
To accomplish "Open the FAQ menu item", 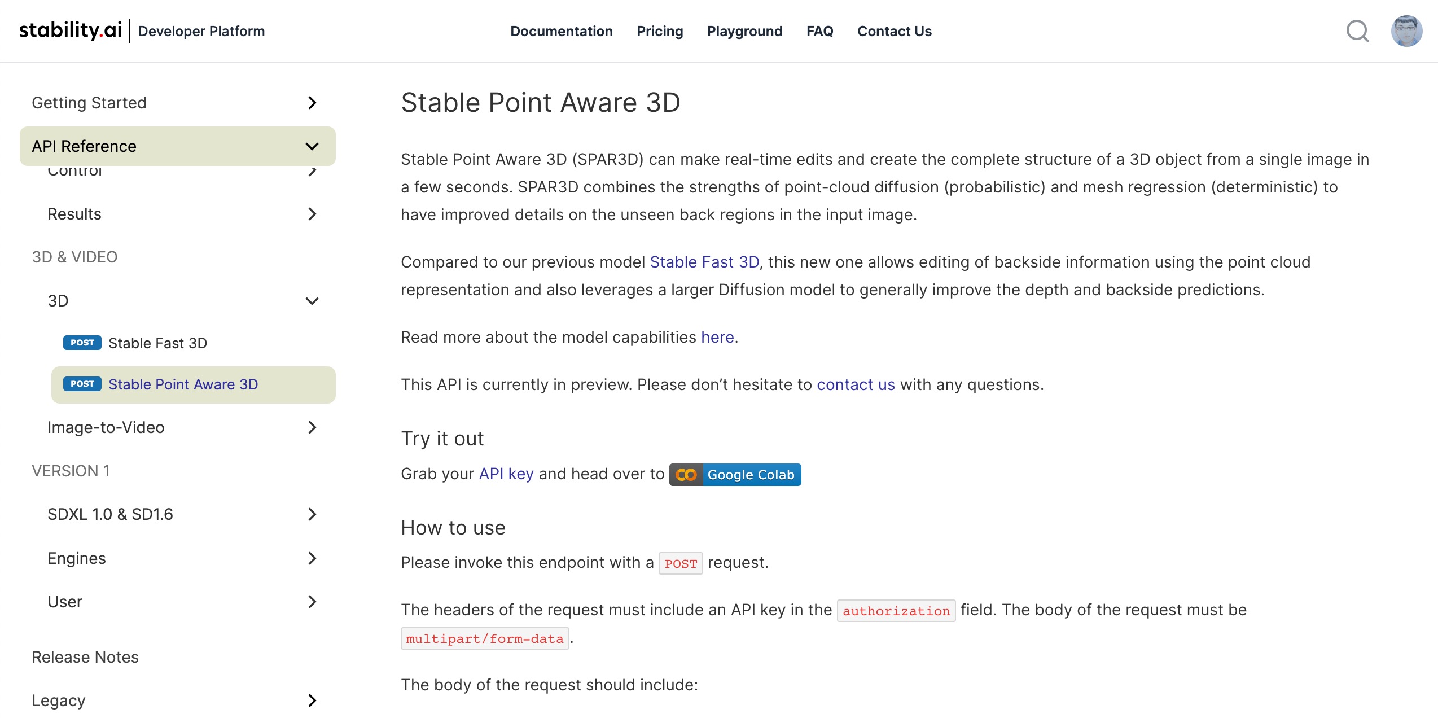I will [x=819, y=32].
